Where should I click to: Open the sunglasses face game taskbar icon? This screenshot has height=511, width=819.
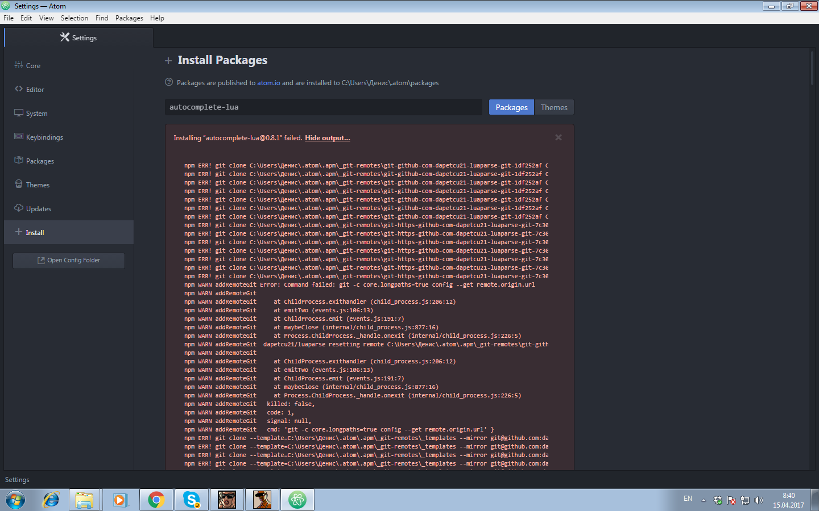click(227, 500)
